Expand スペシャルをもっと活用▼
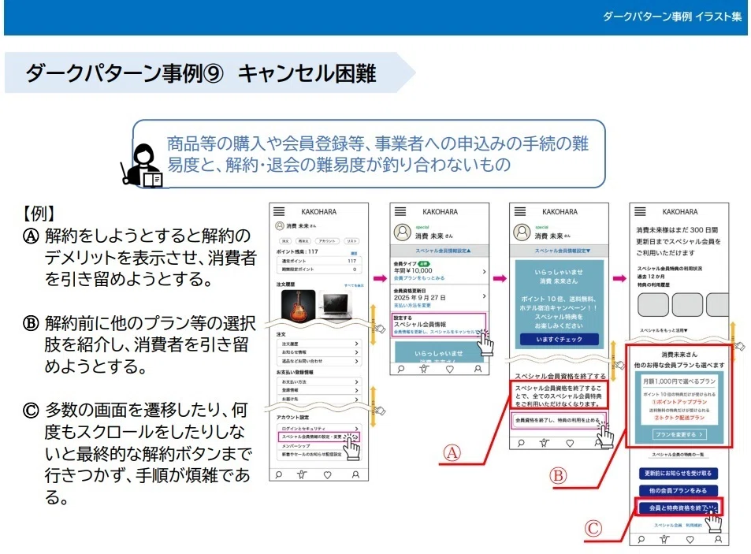 tap(664, 330)
